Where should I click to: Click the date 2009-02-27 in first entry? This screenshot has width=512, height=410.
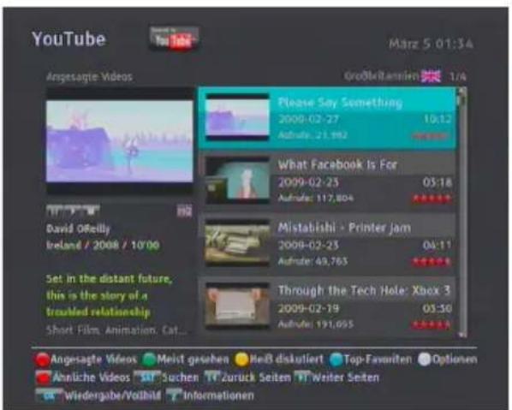tap(308, 119)
